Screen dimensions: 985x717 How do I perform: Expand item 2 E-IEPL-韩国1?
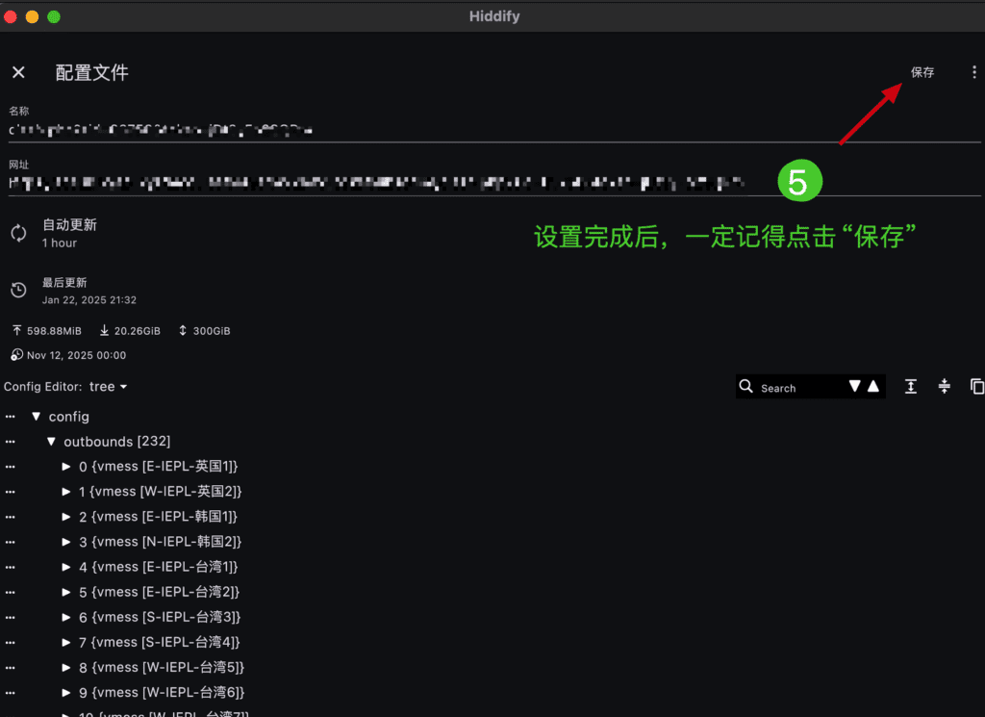coord(66,517)
